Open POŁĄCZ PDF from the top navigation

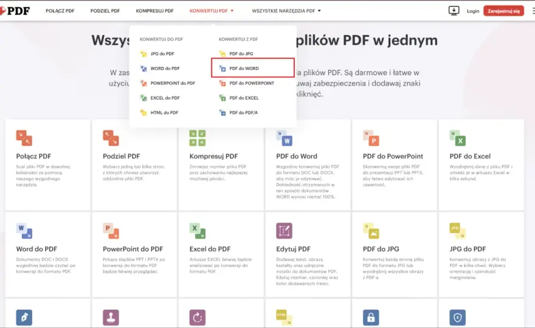click(x=60, y=11)
